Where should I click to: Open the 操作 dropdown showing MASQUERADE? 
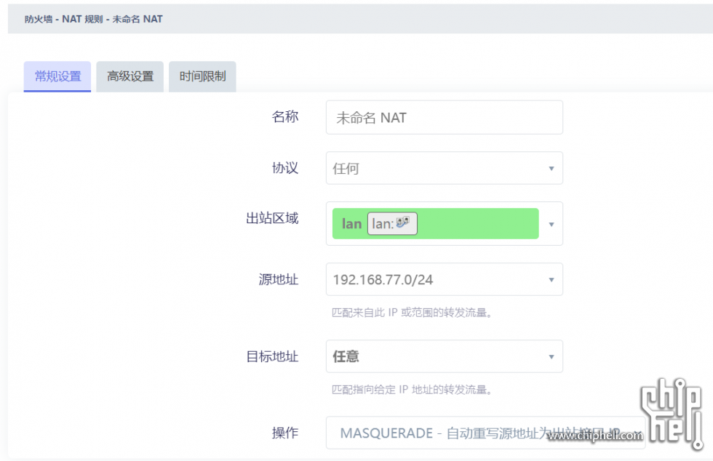click(x=486, y=433)
